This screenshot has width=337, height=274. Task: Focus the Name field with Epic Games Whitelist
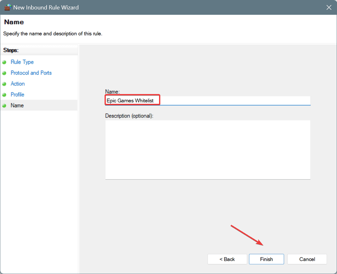coord(208,100)
